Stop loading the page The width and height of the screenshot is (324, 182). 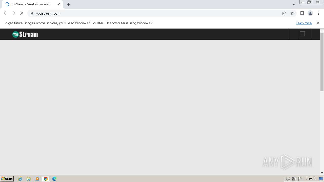pyautogui.click(x=22, y=13)
